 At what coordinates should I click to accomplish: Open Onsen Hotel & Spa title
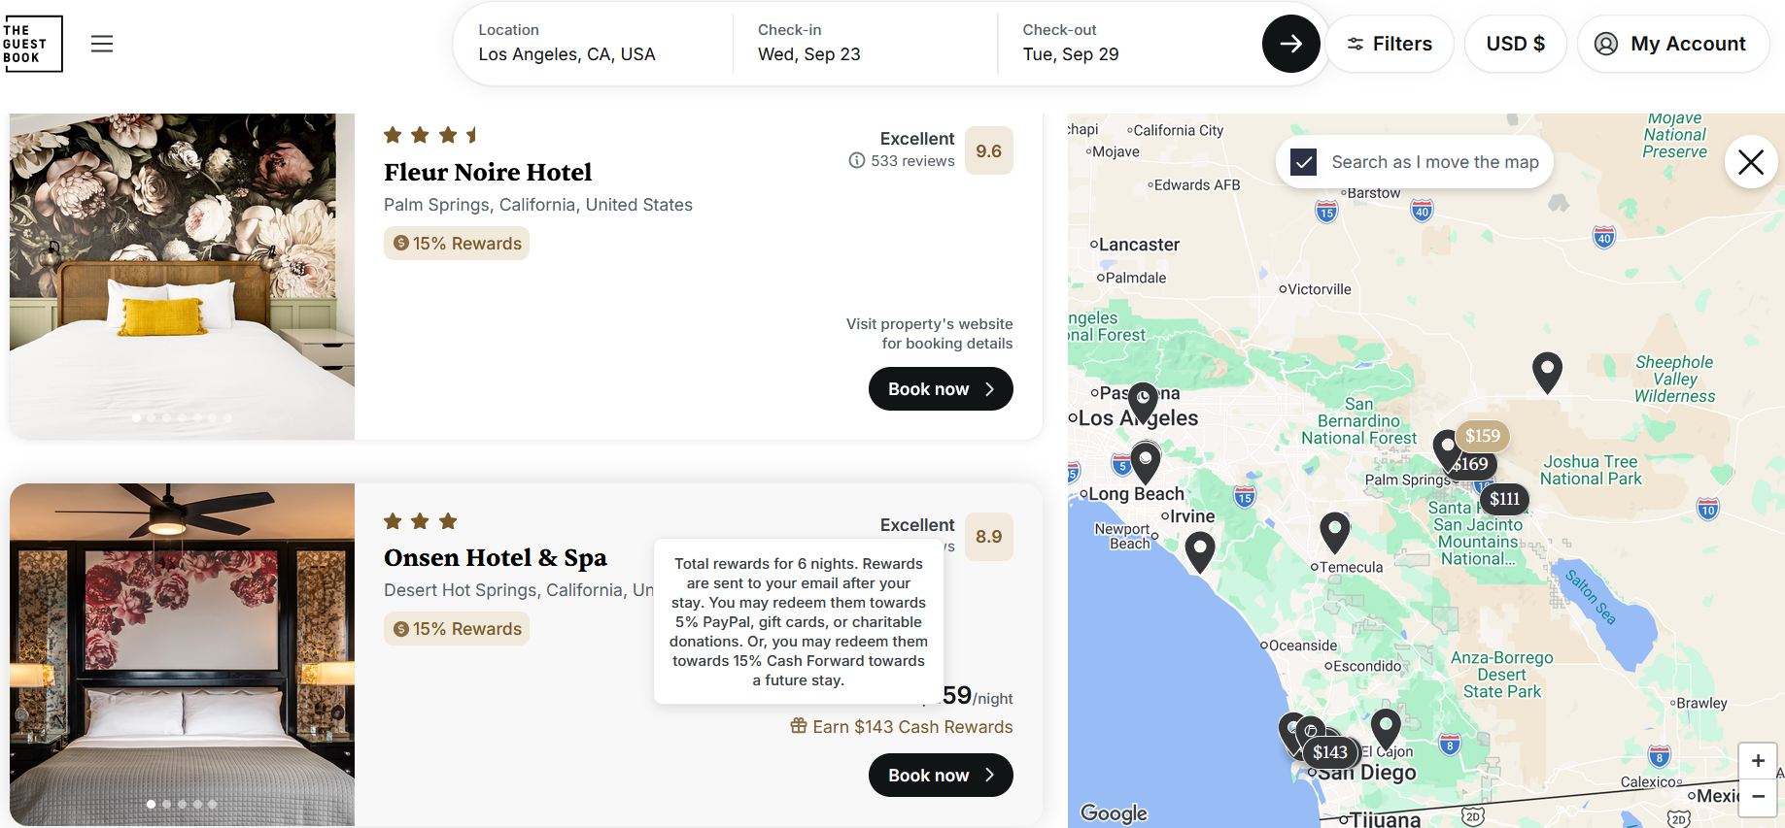(496, 558)
